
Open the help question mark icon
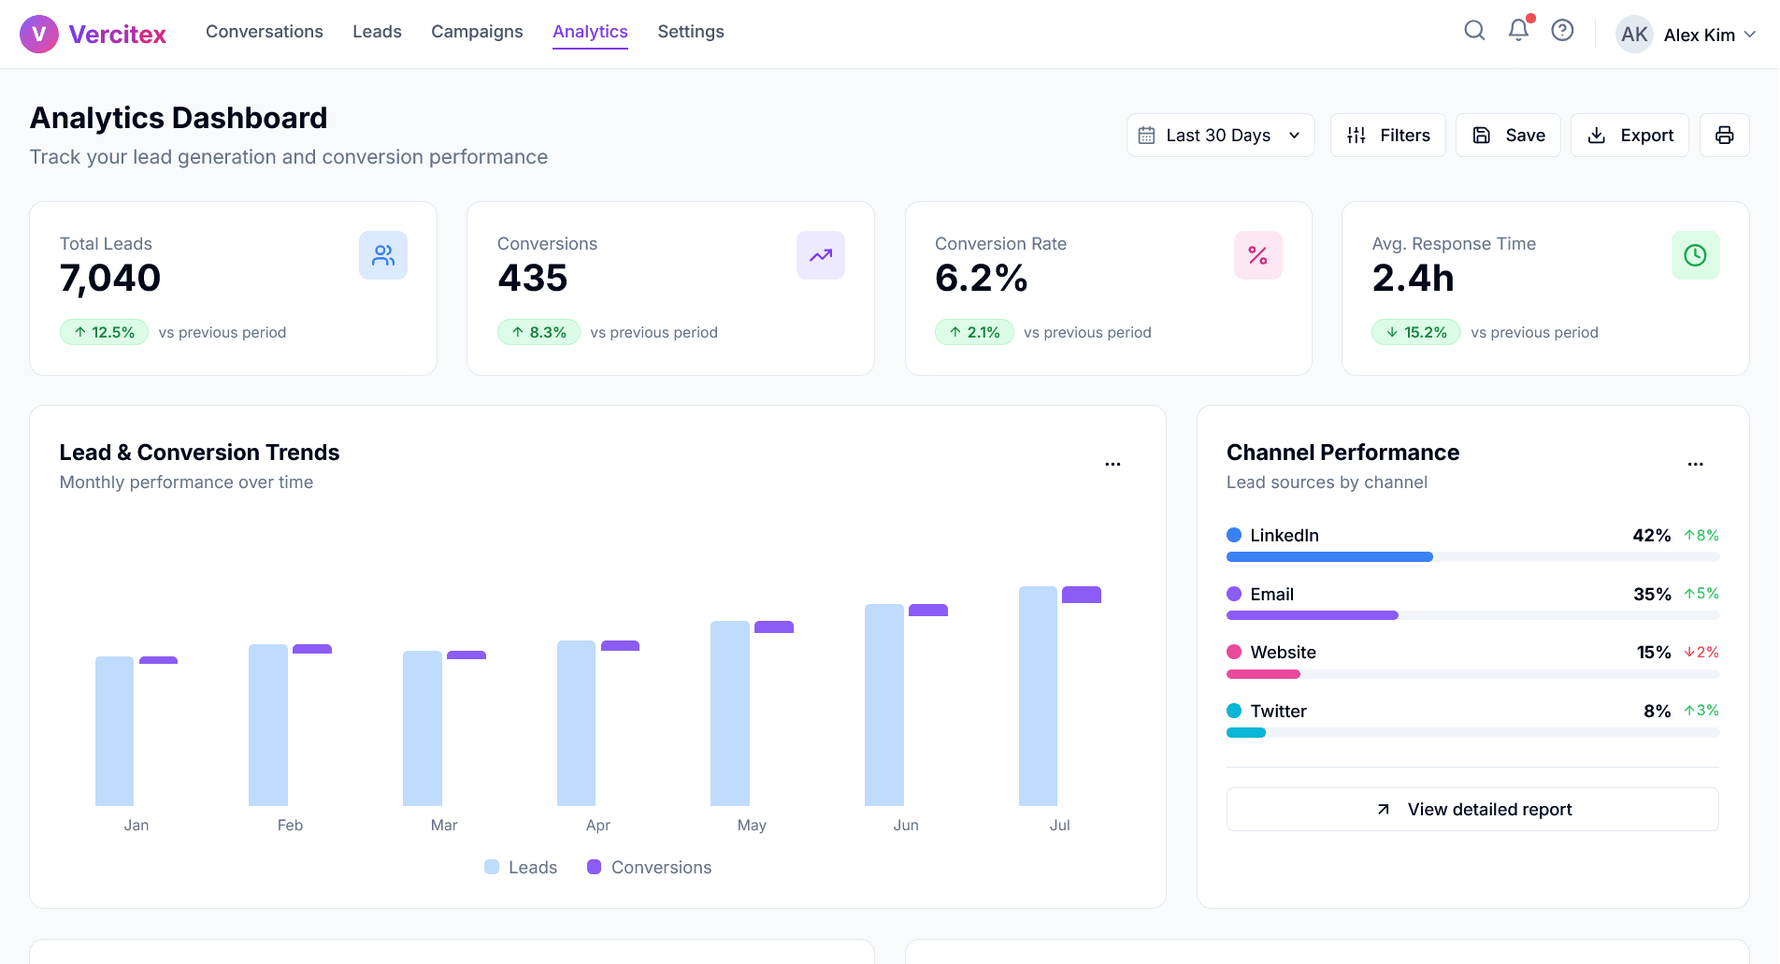(x=1562, y=30)
